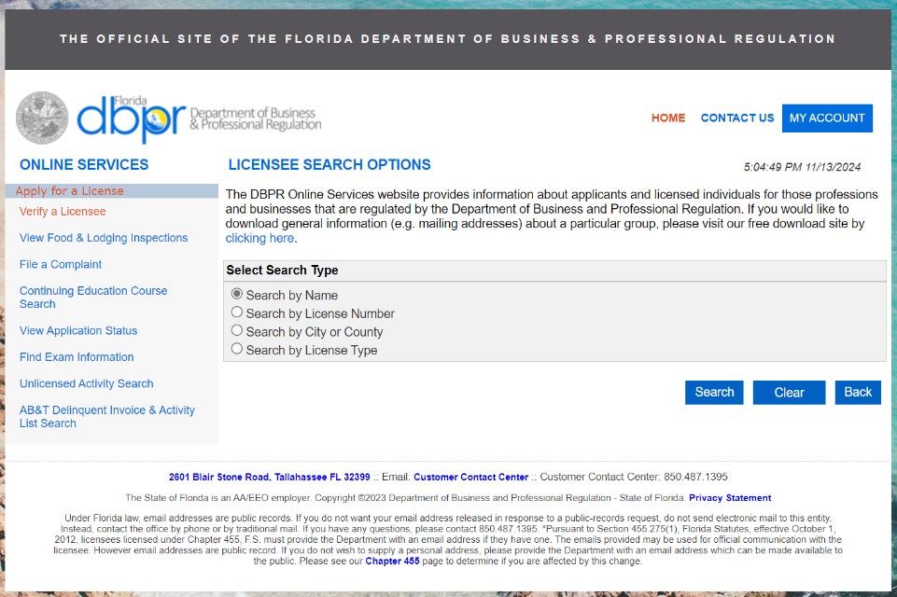The image size is (897, 597).
Task: Open File a Complaint link
Action: pyautogui.click(x=61, y=264)
